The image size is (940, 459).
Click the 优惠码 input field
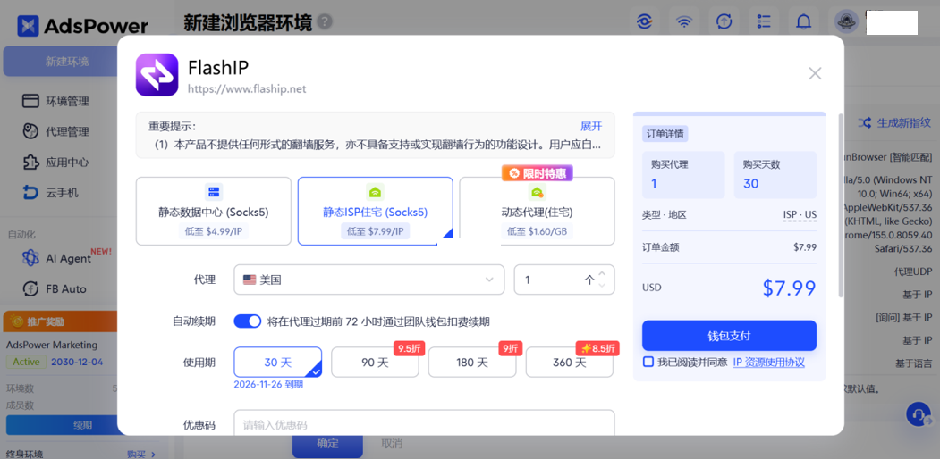pos(425,424)
